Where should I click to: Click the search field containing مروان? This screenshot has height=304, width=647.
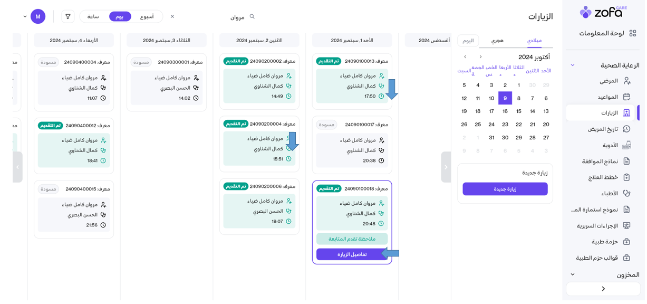(x=221, y=17)
